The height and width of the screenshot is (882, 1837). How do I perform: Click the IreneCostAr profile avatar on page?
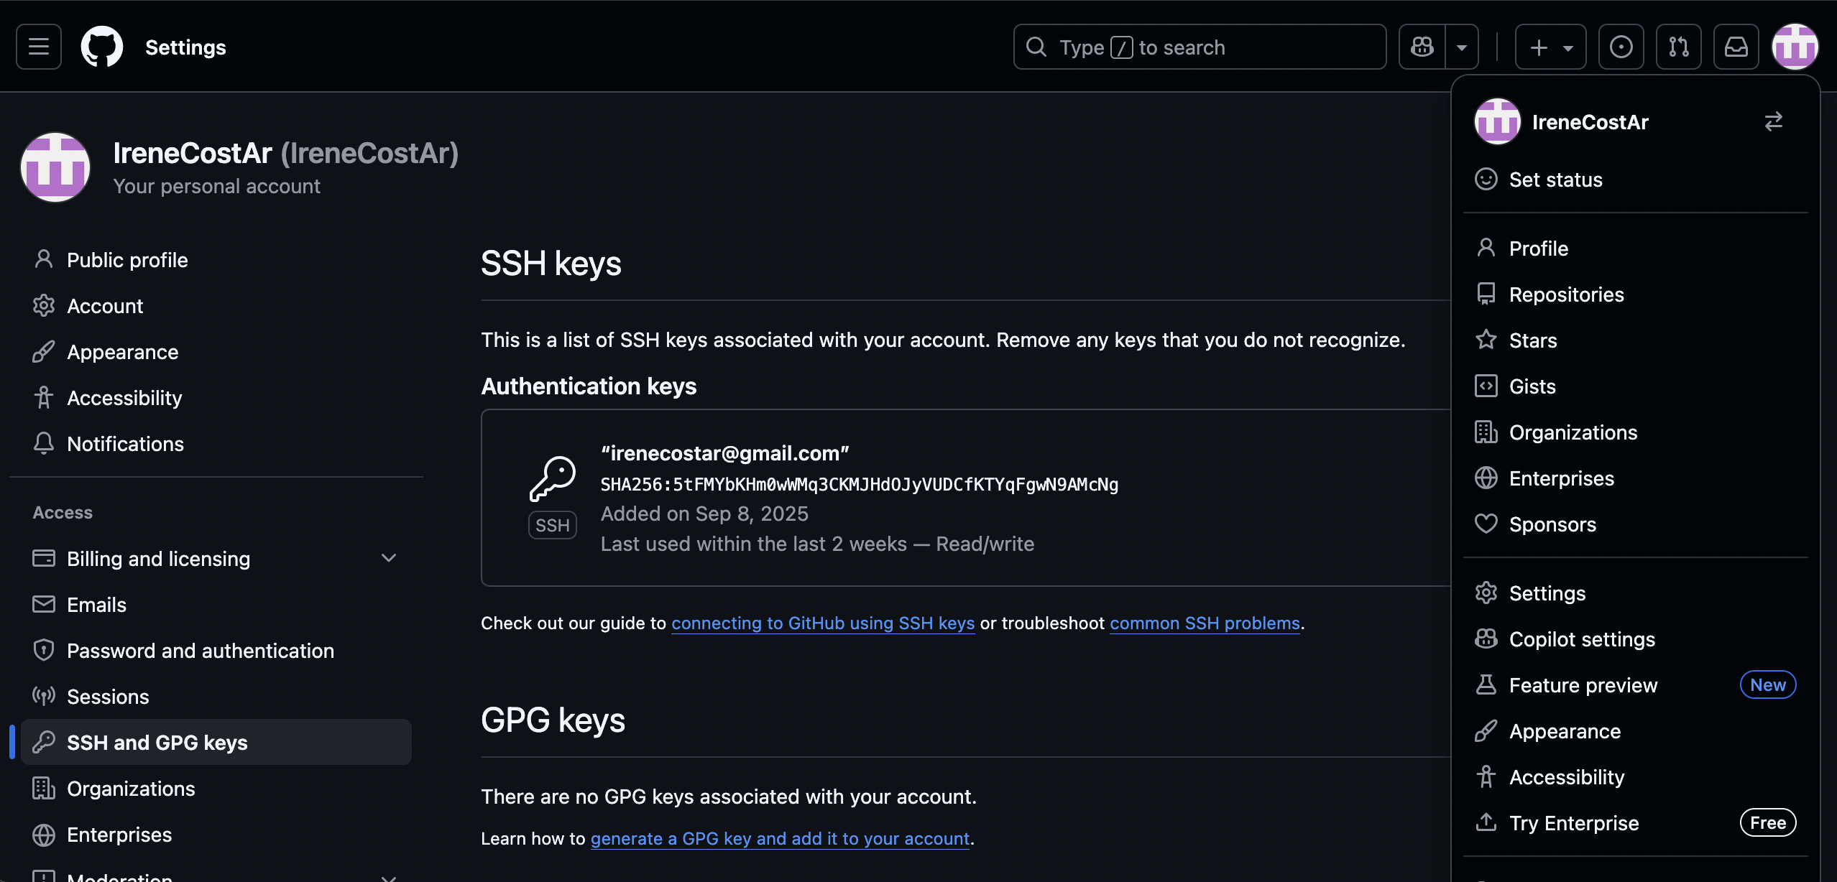point(55,167)
